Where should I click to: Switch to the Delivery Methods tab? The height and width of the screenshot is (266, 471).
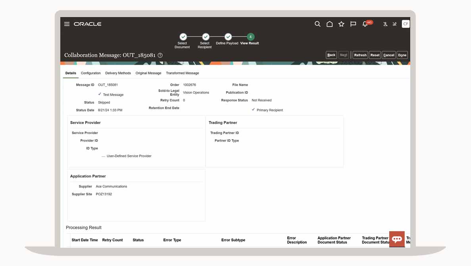tap(118, 73)
